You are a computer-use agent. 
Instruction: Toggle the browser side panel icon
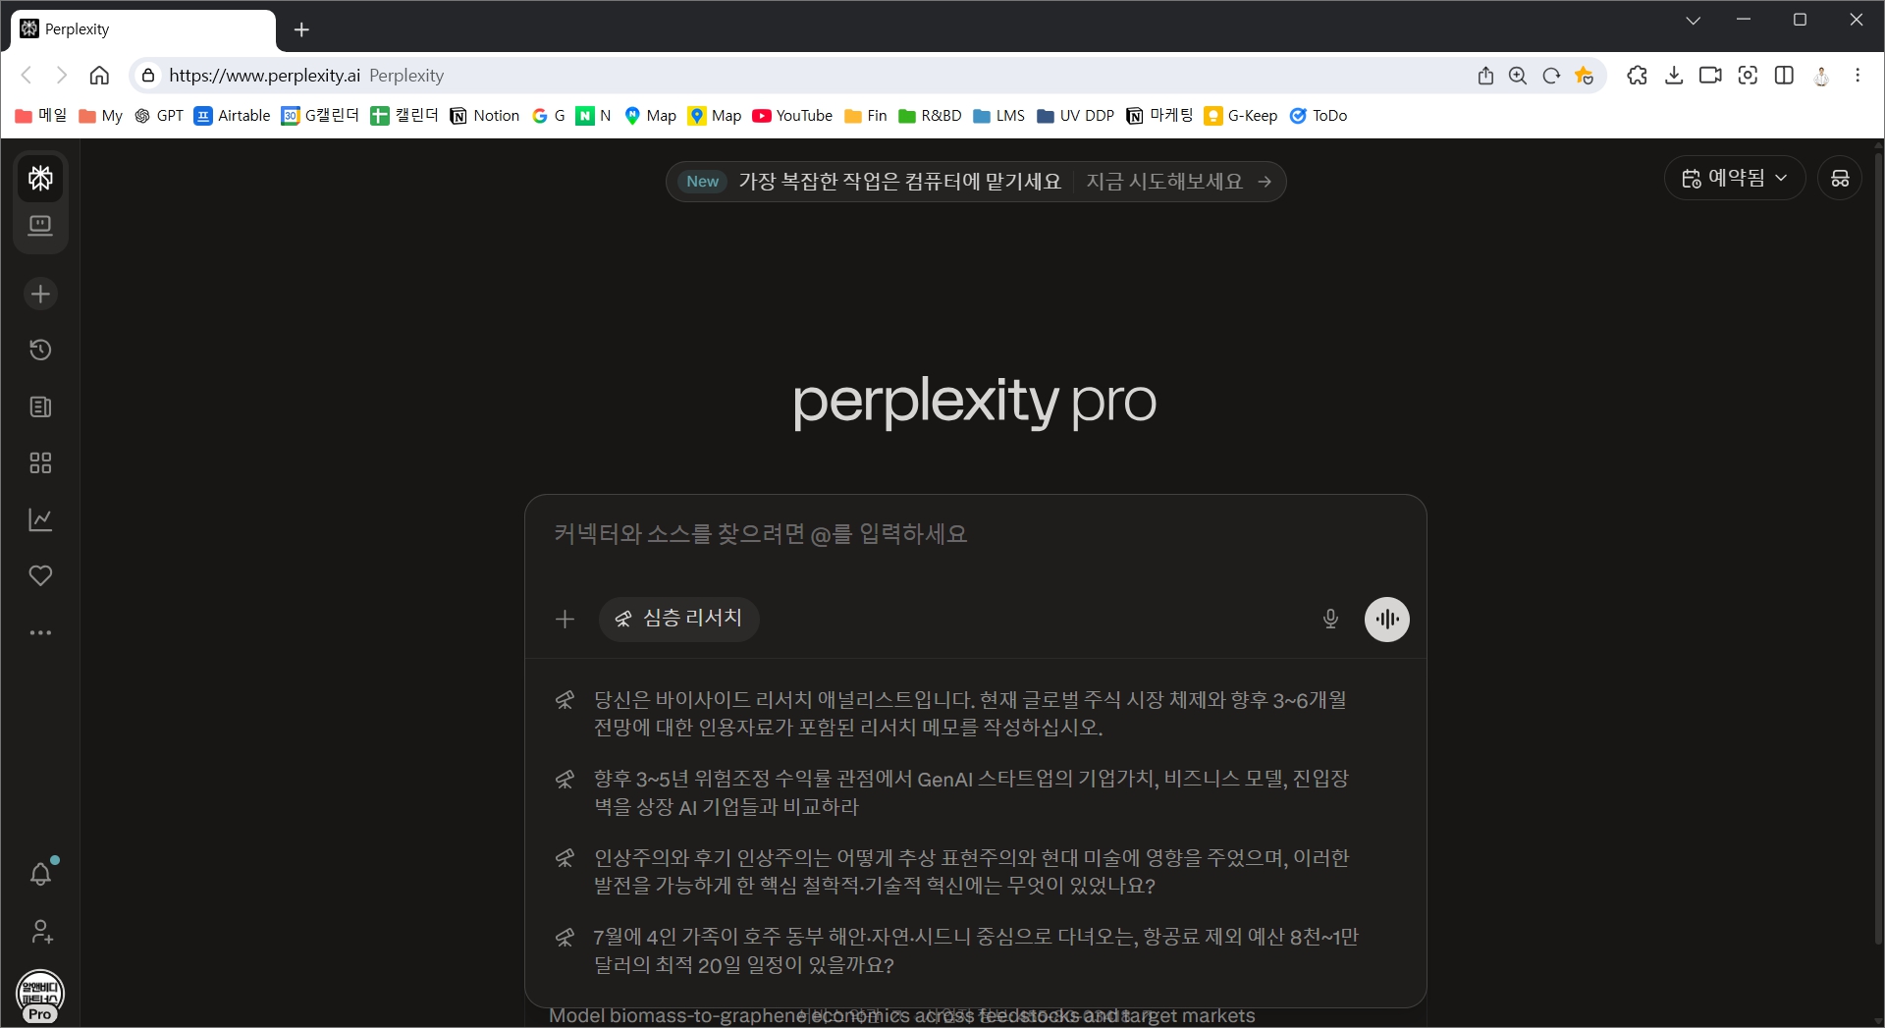[x=1785, y=76]
